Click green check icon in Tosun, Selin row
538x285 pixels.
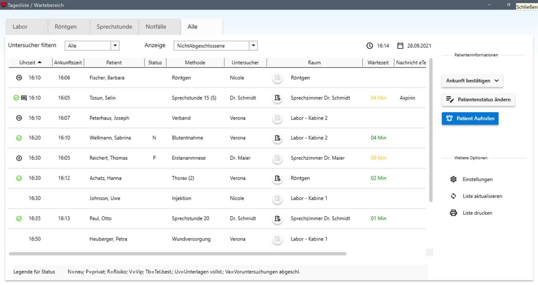coord(16,98)
